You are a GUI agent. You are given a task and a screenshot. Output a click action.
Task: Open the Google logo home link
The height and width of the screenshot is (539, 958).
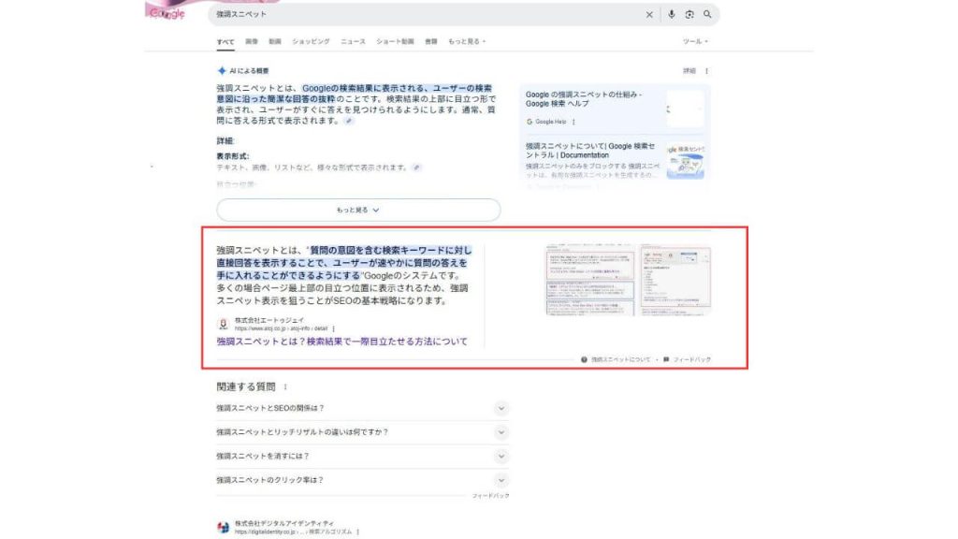167,13
